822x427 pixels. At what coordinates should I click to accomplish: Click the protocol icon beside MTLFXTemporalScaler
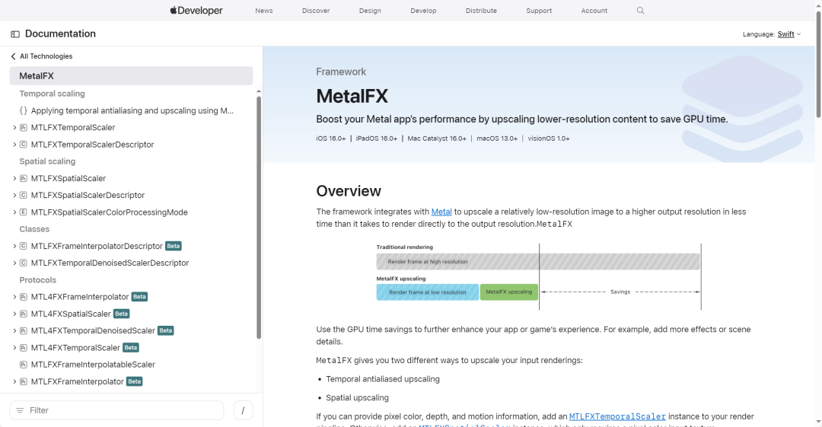tap(23, 127)
